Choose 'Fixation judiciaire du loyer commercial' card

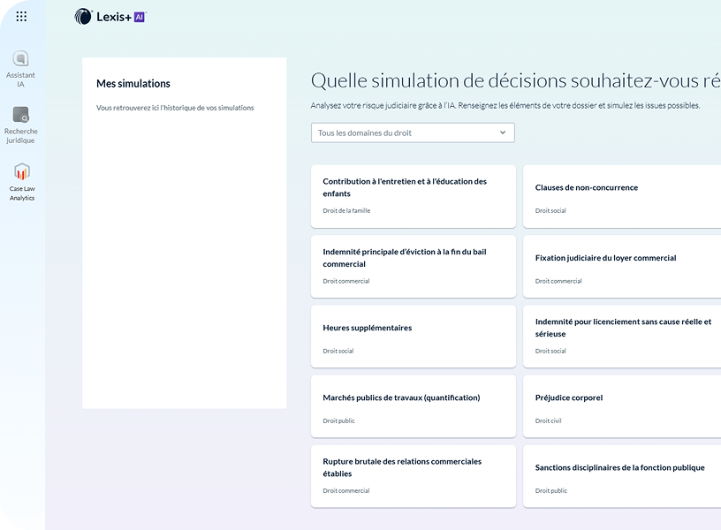[621, 266]
